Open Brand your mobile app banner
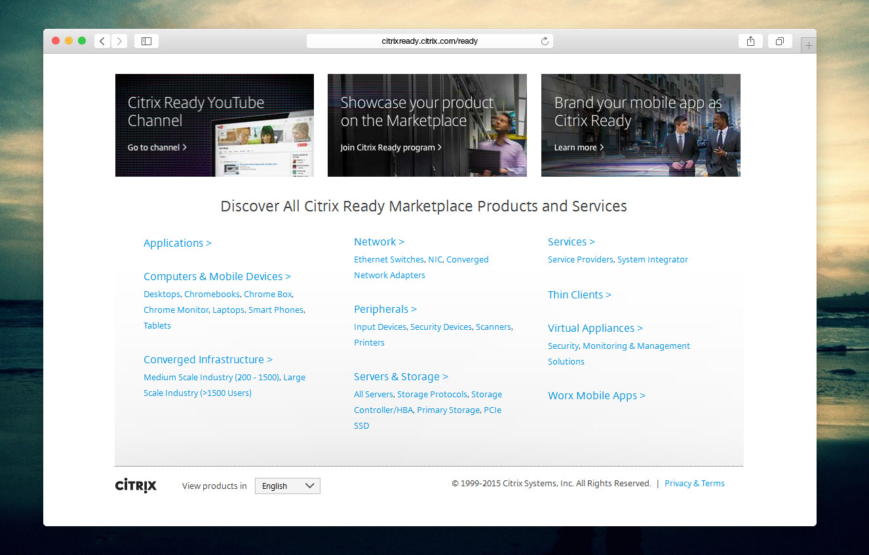Viewport: 869px width, 555px height. coord(641,125)
